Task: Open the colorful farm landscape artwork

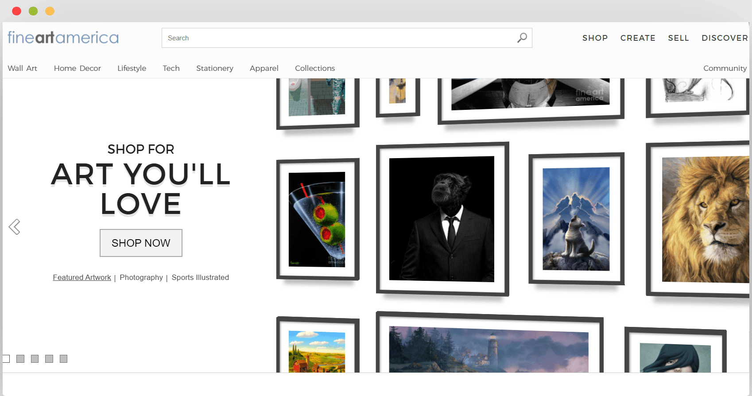Action: [317, 346]
